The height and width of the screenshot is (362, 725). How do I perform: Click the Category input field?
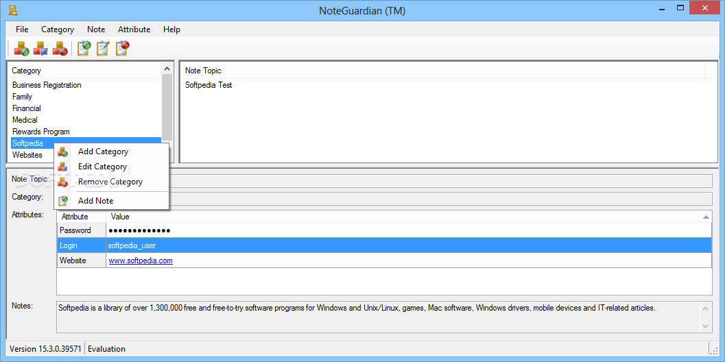(384, 199)
